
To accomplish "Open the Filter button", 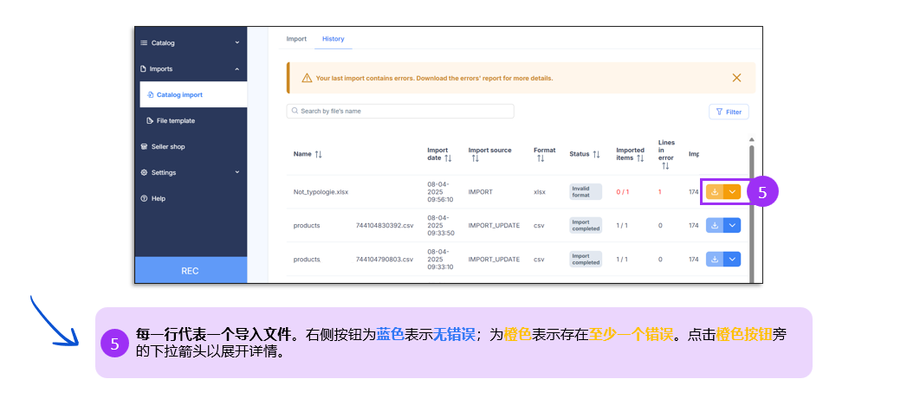I will point(729,112).
